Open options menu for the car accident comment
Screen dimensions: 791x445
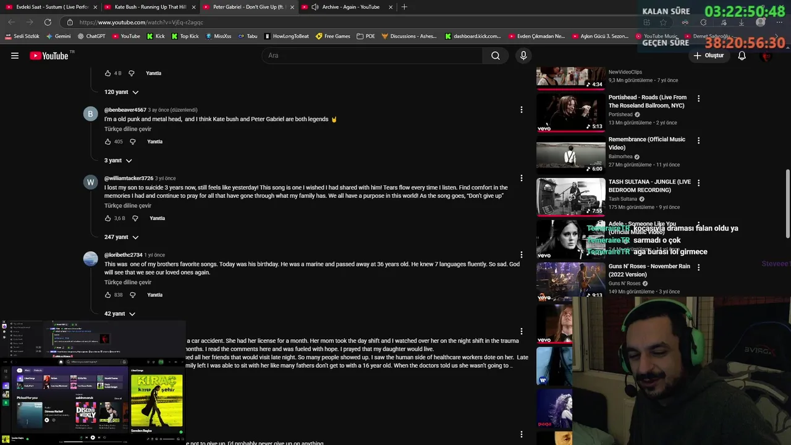(x=522, y=331)
